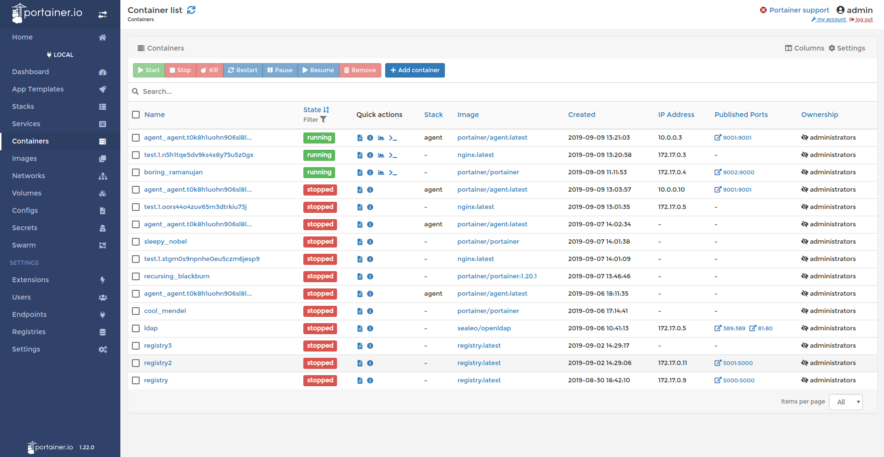
Task: Click the Start button
Action: [x=149, y=70]
